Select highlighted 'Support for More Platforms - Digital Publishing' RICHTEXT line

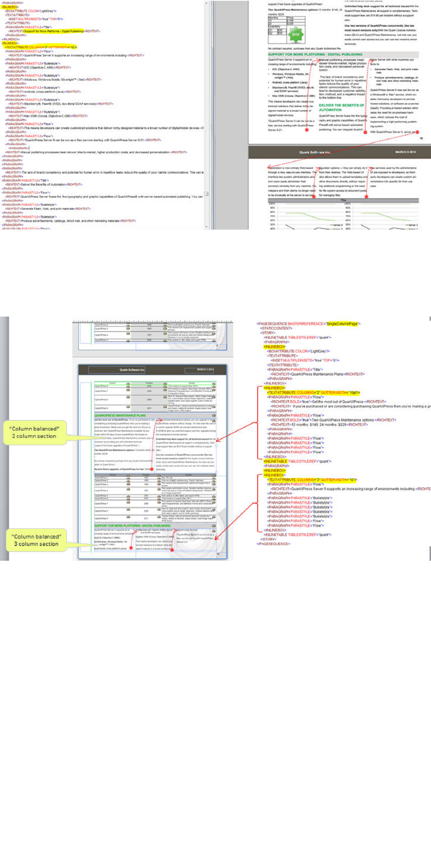[x=54, y=31]
